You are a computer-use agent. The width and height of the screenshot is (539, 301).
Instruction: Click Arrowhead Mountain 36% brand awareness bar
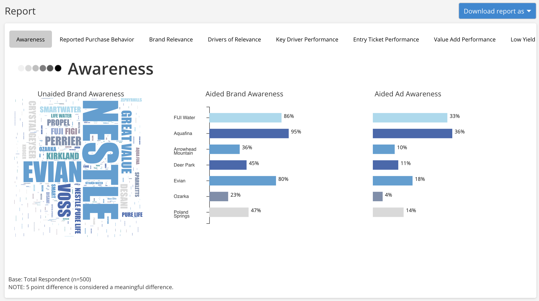225,149
